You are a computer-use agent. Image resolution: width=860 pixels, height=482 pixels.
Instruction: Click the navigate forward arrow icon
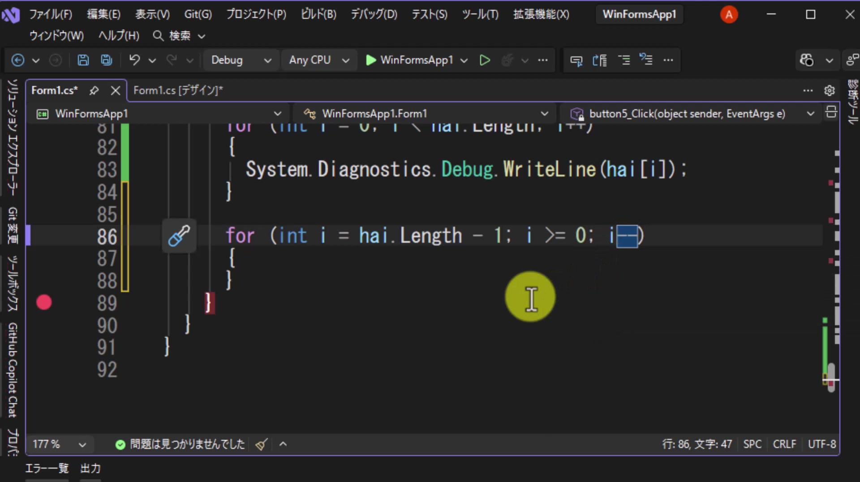pyautogui.click(x=55, y=60)
